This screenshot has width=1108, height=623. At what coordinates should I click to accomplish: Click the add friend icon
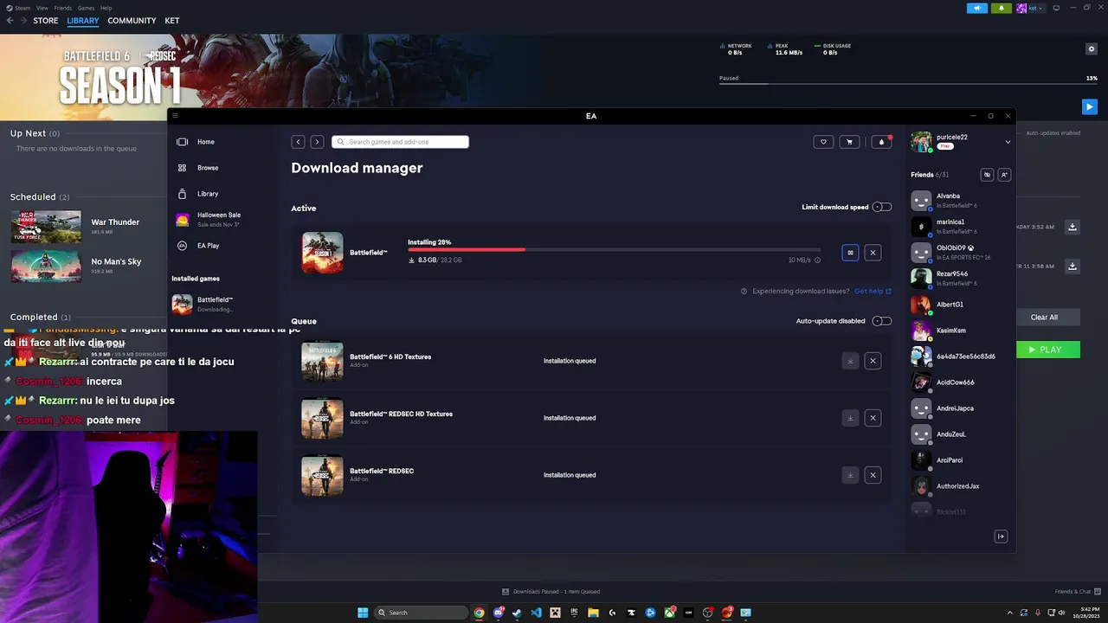1004,175
